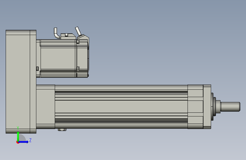Select the connector block atop the motor
The height and width of the screenshot is (160, 246).
coord(68,36)
